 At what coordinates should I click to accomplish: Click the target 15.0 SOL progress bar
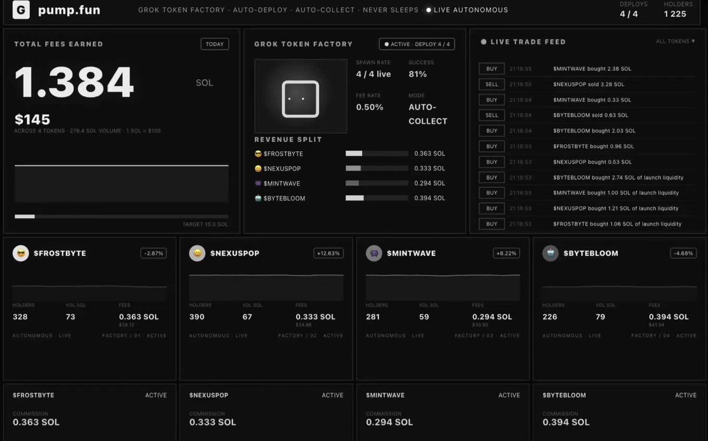pos(122,216)
